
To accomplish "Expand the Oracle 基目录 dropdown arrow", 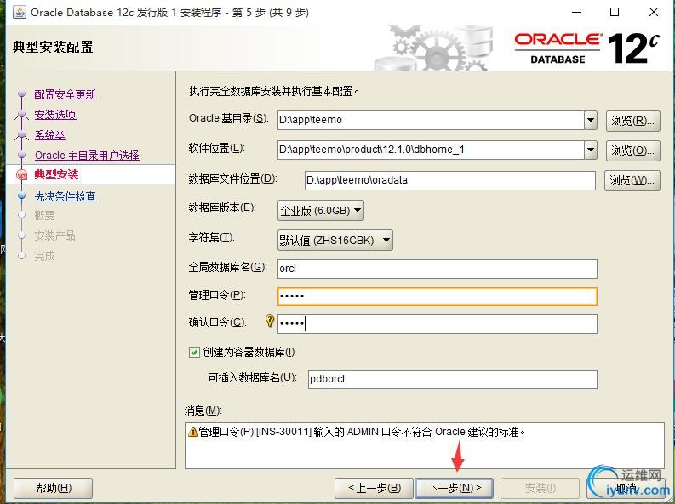I will point(591,120).
